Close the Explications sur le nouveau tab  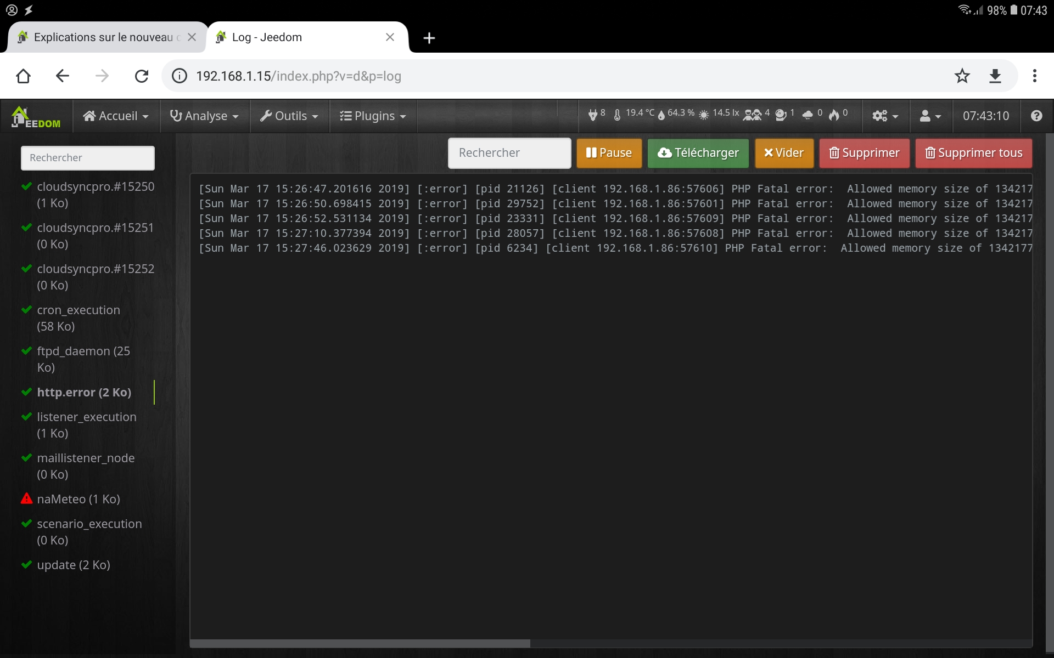(192, 37)
